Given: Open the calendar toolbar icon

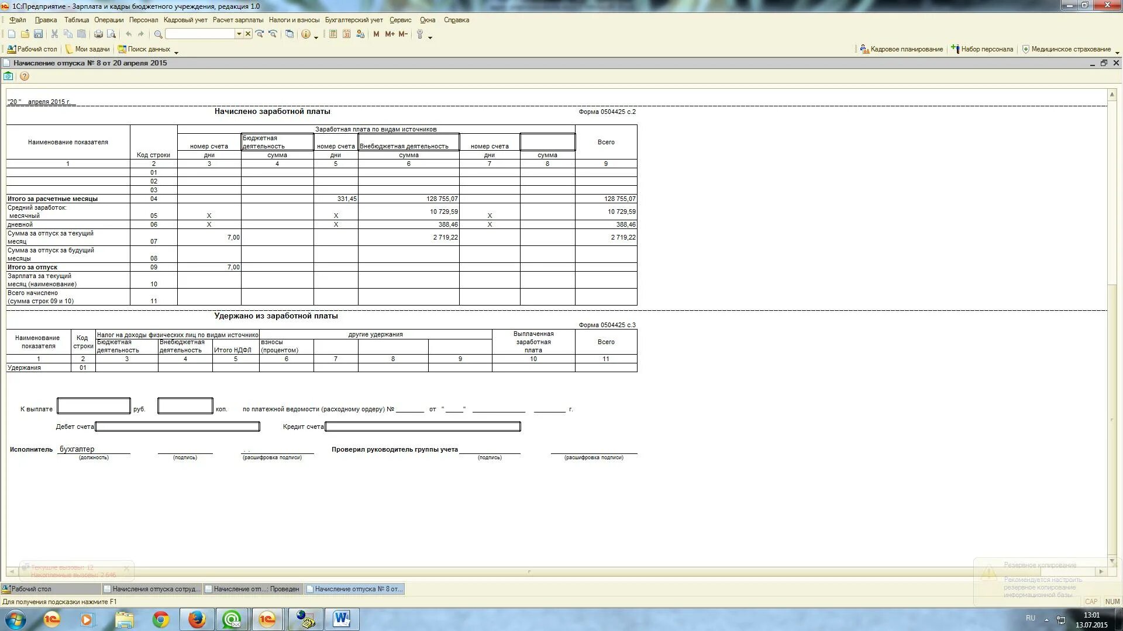Looking at the screenshot, I should click(x=346, y=34).
